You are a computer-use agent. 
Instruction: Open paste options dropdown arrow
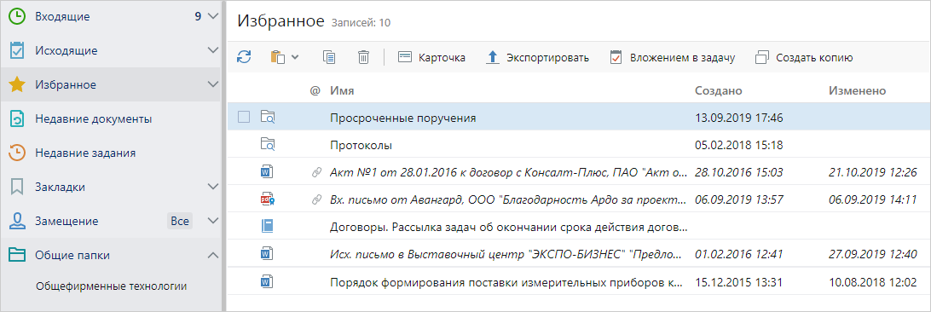coord(295,57)
